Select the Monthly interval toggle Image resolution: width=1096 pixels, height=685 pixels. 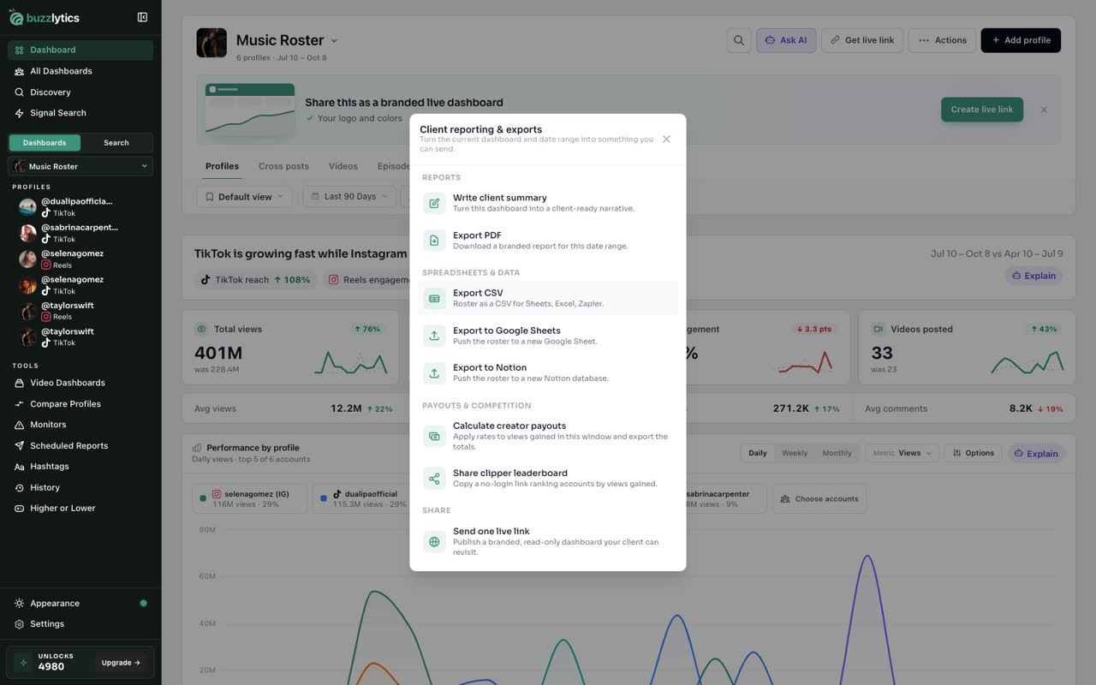tap(837, 453)
